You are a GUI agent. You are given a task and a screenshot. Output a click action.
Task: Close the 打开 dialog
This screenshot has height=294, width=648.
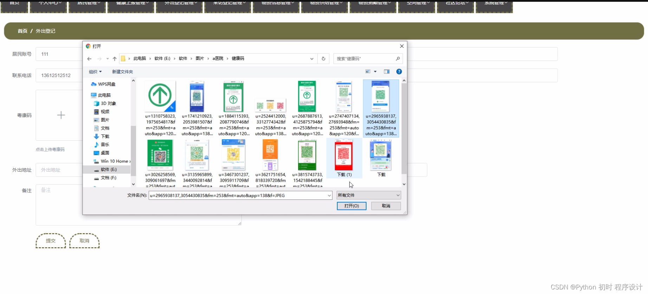[402, 46]
